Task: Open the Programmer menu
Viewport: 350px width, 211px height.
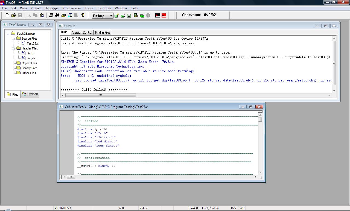Action: point(72,8)
